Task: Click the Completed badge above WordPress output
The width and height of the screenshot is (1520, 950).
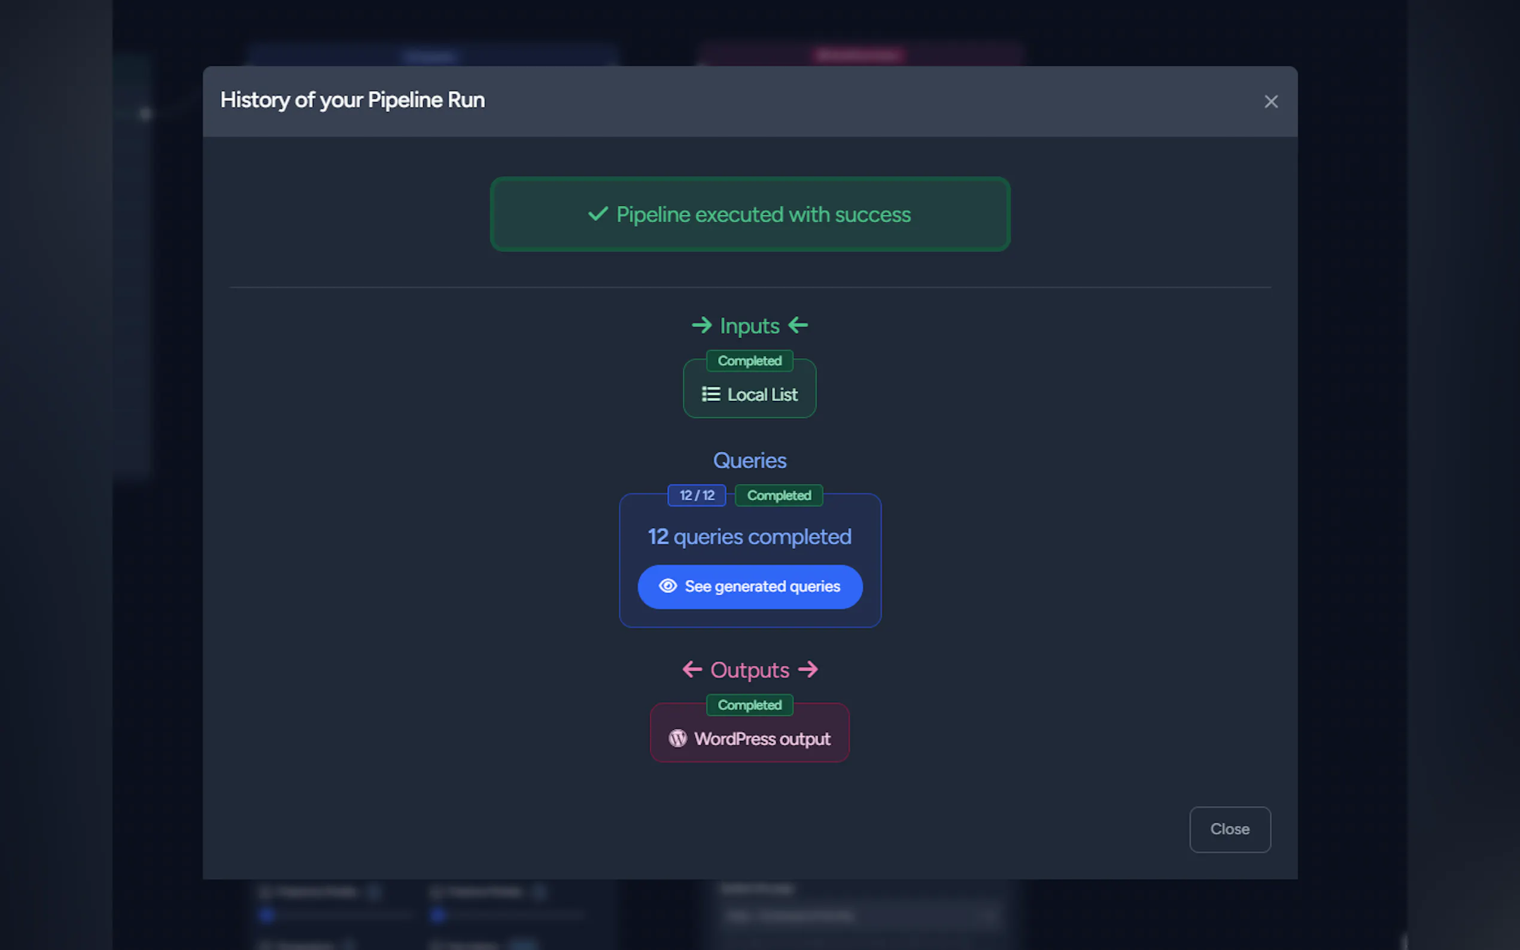Action: (x=750, y=705)
